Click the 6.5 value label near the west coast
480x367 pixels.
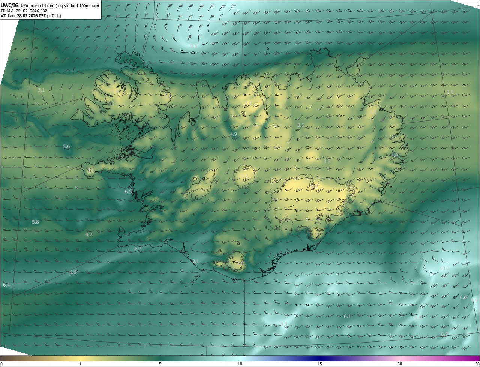pos(128,192)
